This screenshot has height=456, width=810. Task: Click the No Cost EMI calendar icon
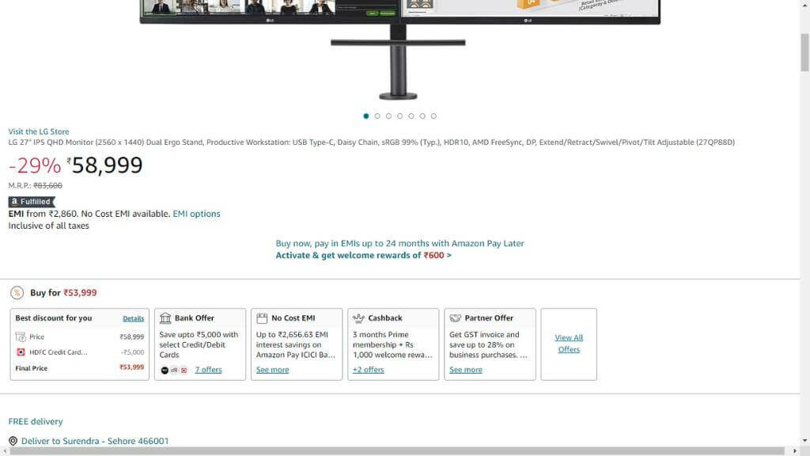point(262,318)
